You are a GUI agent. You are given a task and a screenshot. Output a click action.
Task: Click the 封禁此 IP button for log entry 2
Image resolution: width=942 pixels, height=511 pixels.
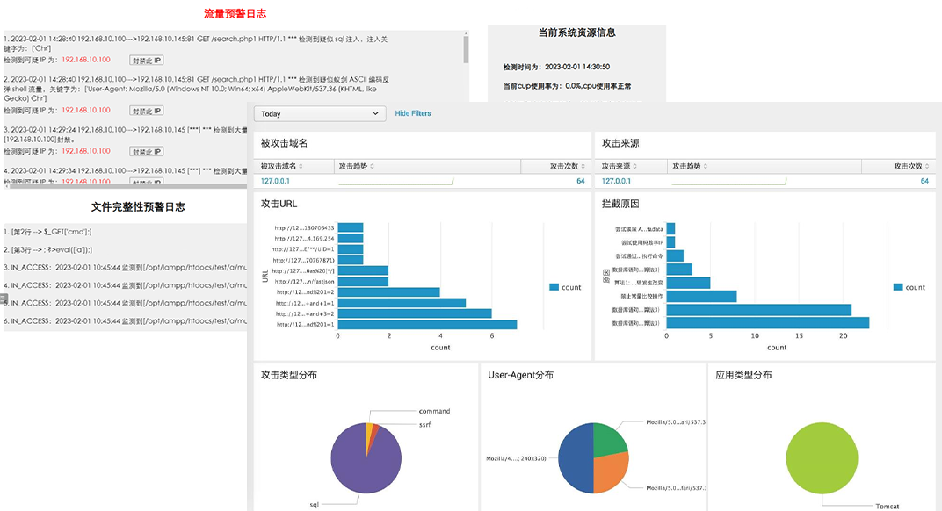(x=147, y=112)
